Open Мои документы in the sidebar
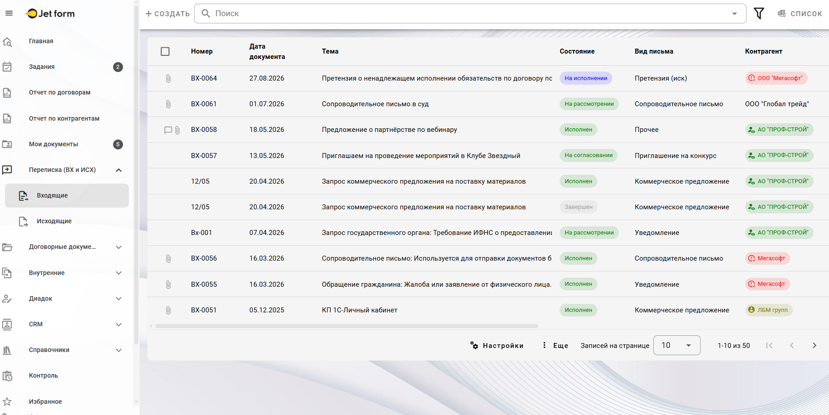The image size is (829, 415). 54,144
